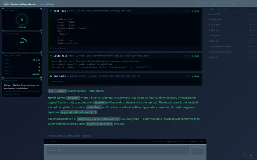Expand Full harness trace (601 chars)

click(69, 136)
